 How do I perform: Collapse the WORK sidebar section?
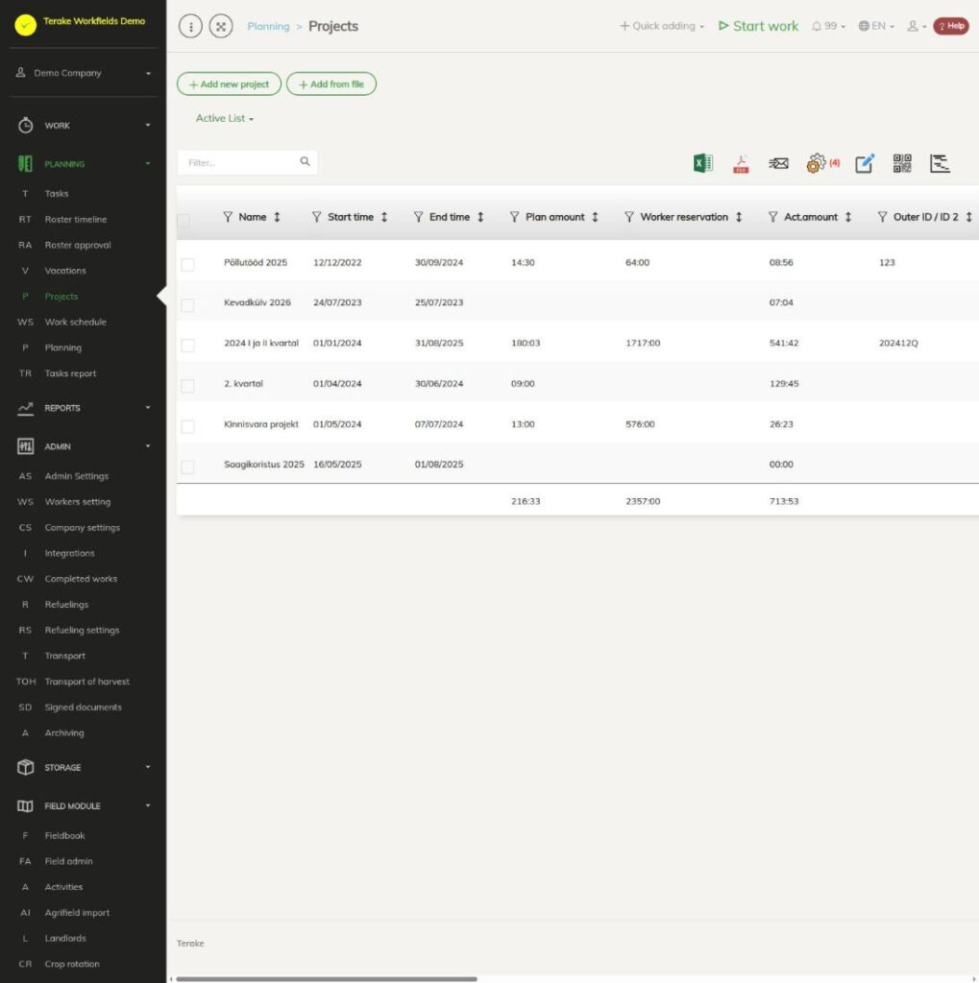click(x=84, y=126)
